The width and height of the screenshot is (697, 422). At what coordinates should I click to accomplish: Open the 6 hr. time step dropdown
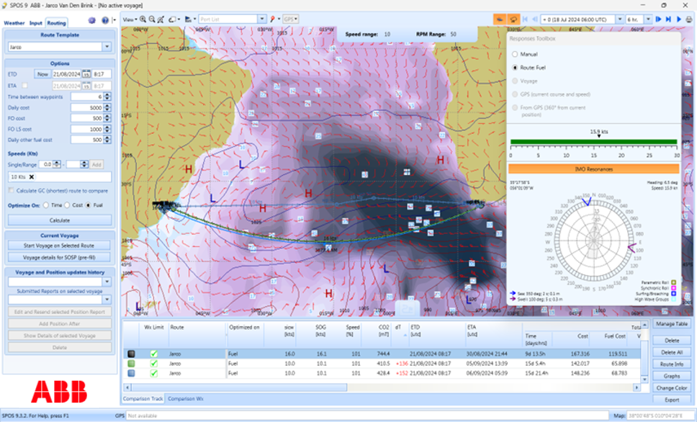(648, 19)
